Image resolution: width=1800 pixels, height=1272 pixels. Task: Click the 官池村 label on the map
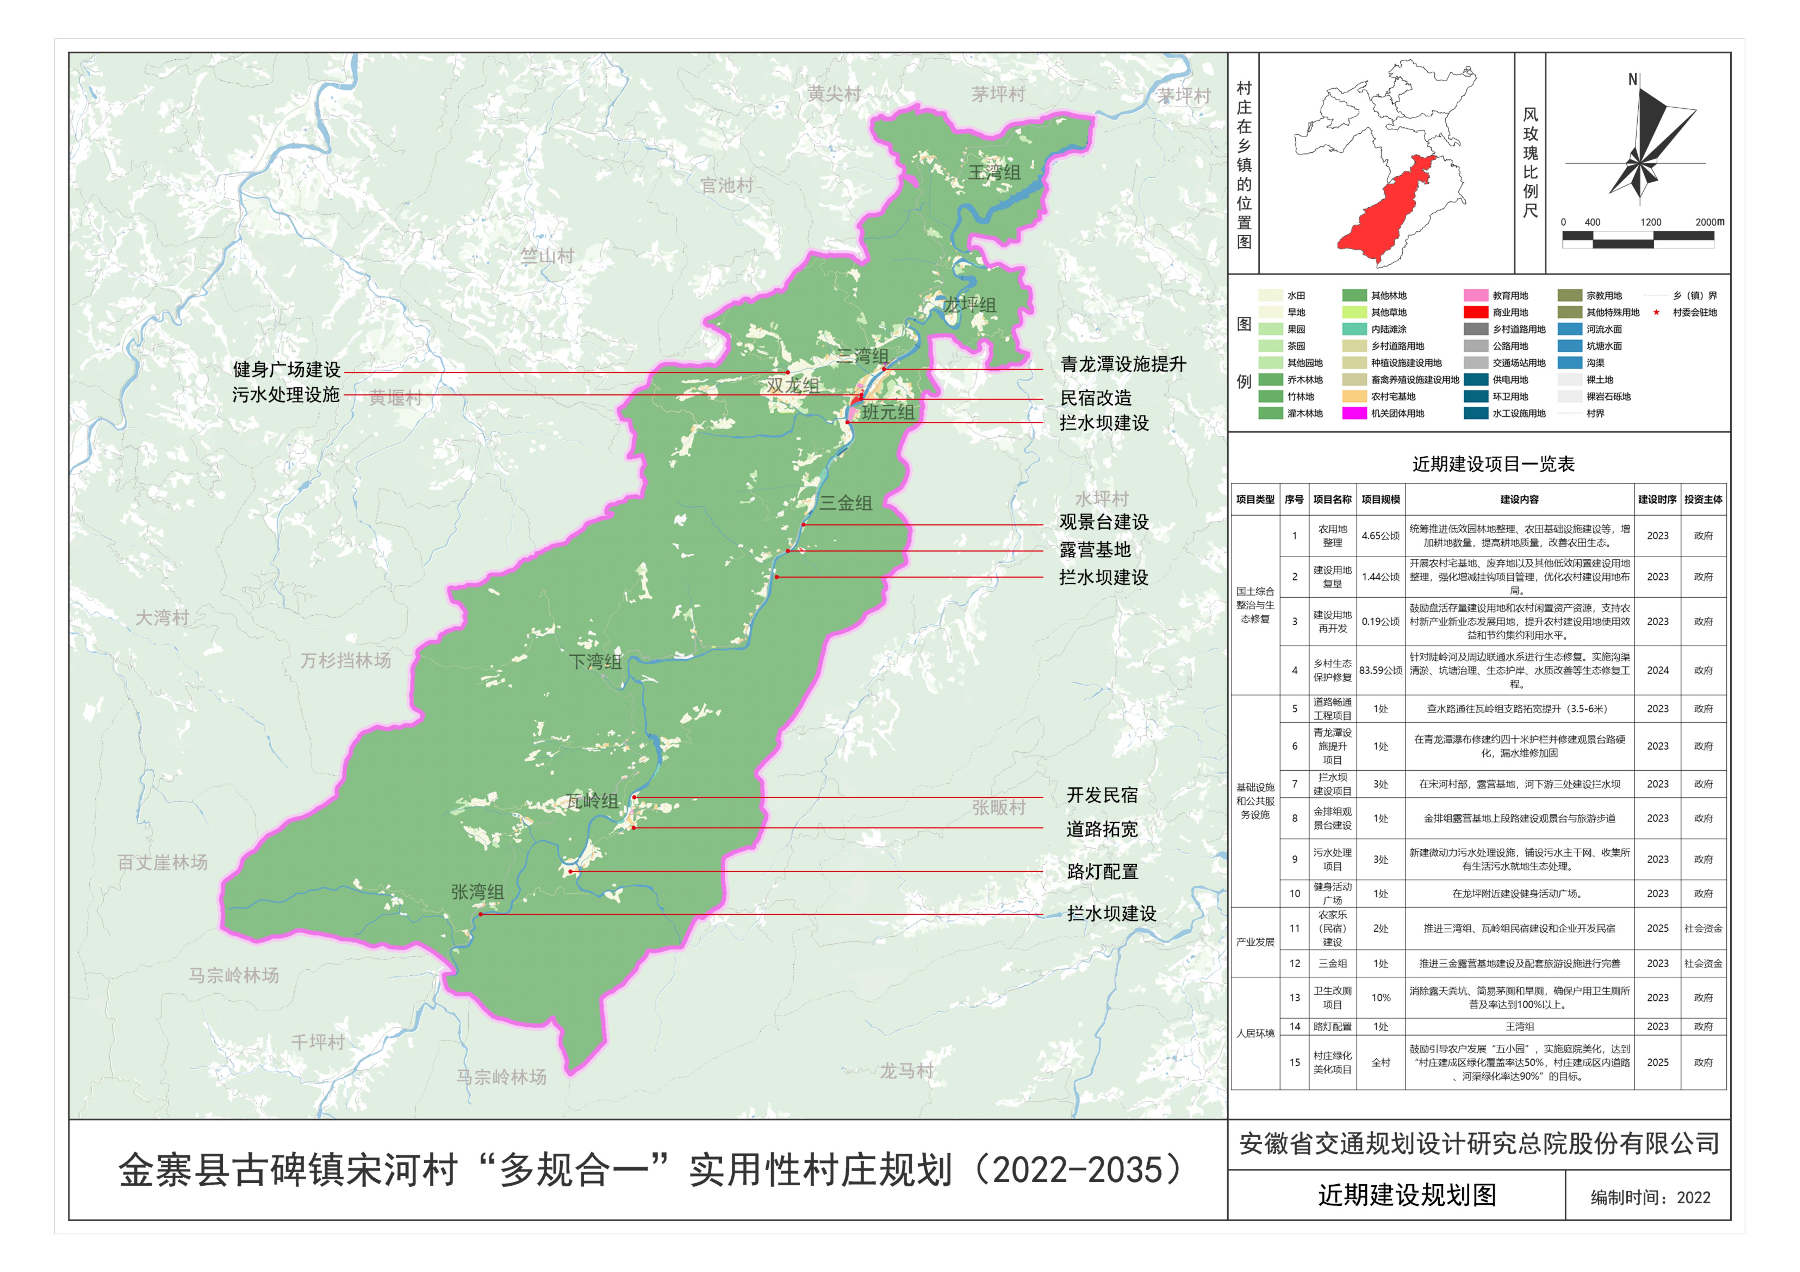coord(727,185)
